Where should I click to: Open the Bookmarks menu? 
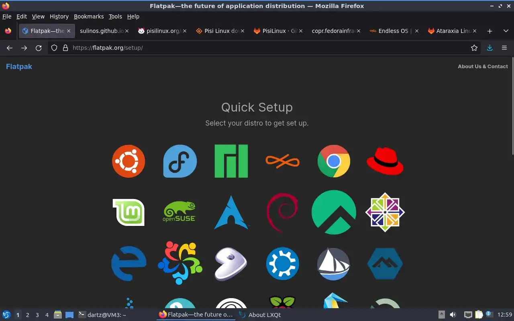[x=89, y=16]
